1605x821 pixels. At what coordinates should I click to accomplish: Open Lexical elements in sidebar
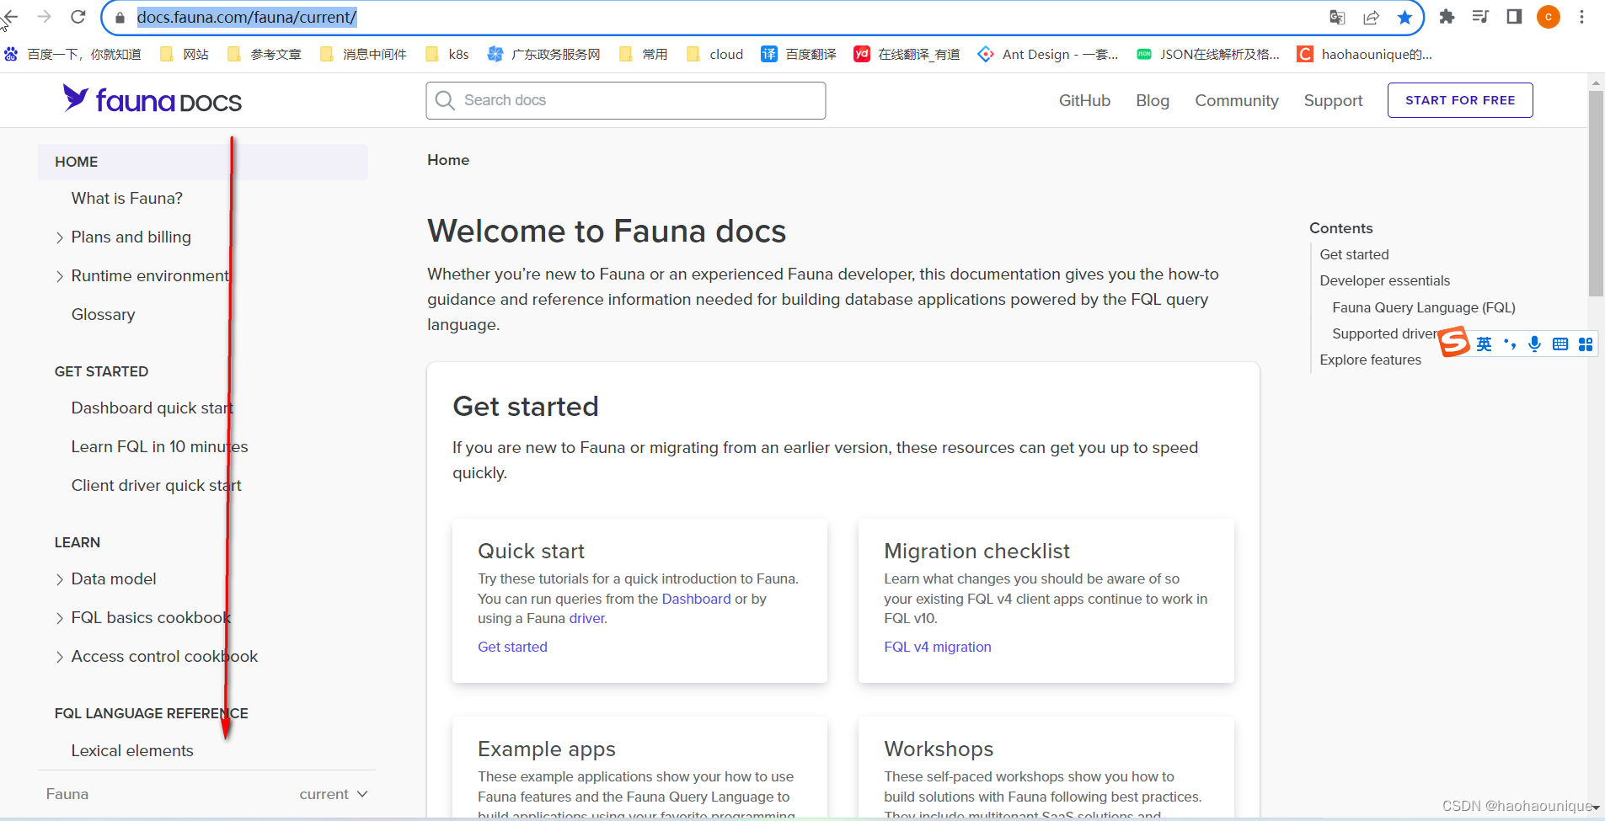click(132, 750)
